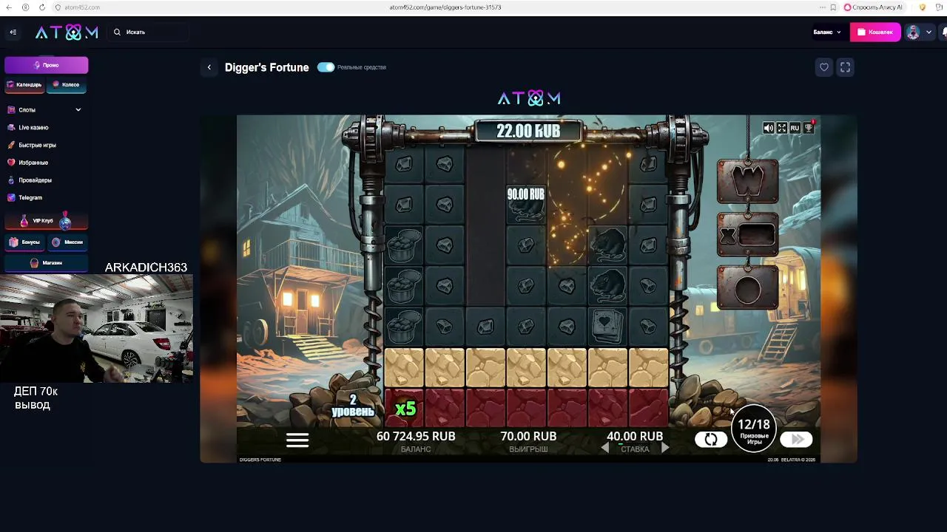This screenshot has width=947, height=532.
Task: Select Быстрые игры in sidebar
Action: point(37,145)
